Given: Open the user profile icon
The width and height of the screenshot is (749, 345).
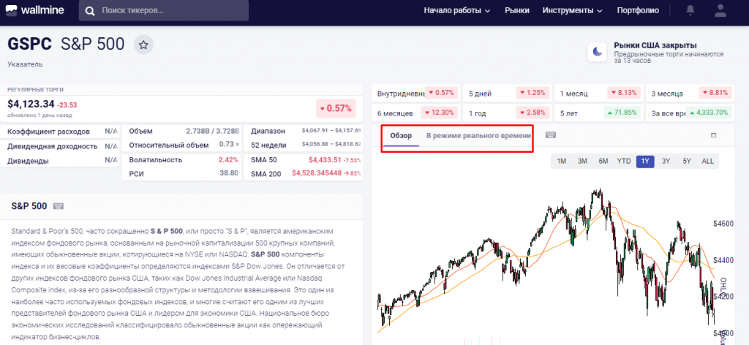Looking at the screenshot, I should pyautogui.click(x=720, y=11).
